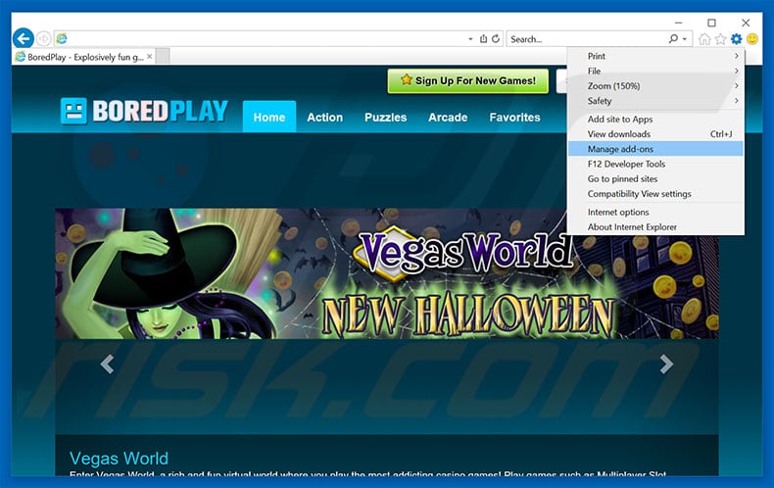Open Compatibility View settings
The width and height of the screenshot is (774, 488).
655,194
